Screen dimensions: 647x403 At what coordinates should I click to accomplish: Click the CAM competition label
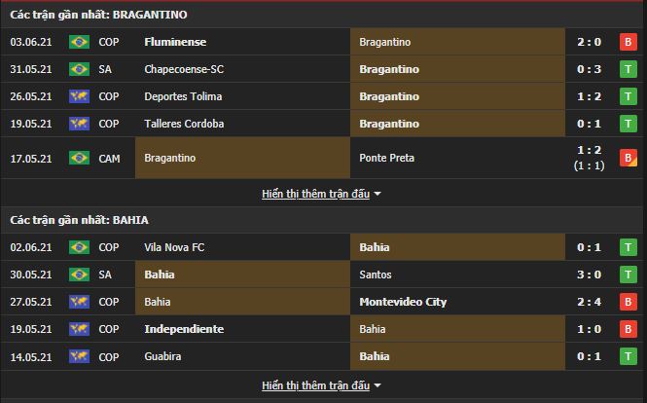click(109, 158)
